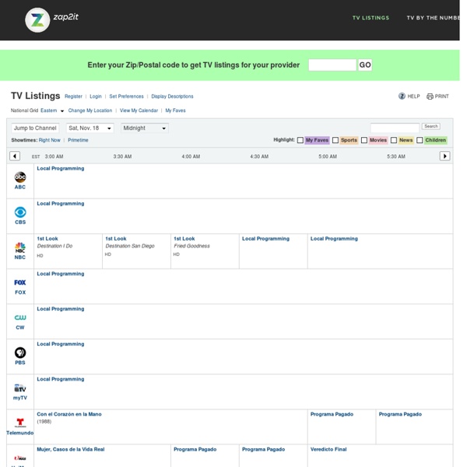Viewport: 467px width, 467px height.
Task: Click the zap2it logo icon
Action: coord(37,20)
